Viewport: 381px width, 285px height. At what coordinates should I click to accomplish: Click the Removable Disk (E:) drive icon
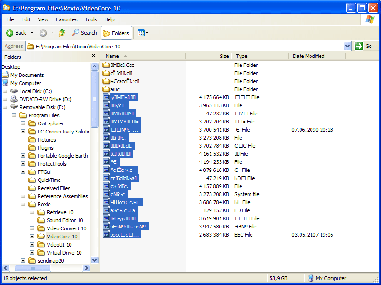[14, 107]
